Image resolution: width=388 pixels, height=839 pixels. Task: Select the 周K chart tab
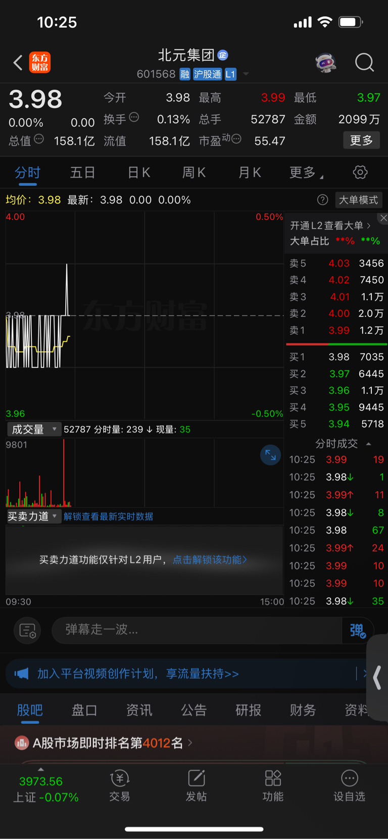tap(194, 173)
